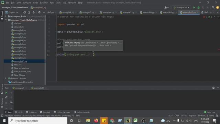Viewport: 220px width, 124px height.
Task: Start debugging with the bug icon
Action: (199, 8)
